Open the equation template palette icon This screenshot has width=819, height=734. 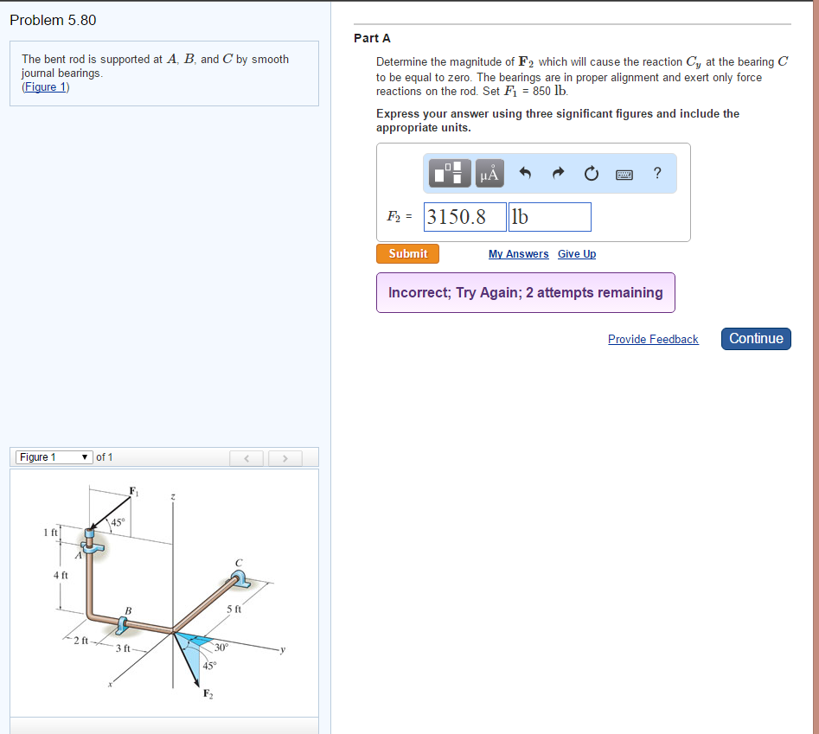coord(449,173)
